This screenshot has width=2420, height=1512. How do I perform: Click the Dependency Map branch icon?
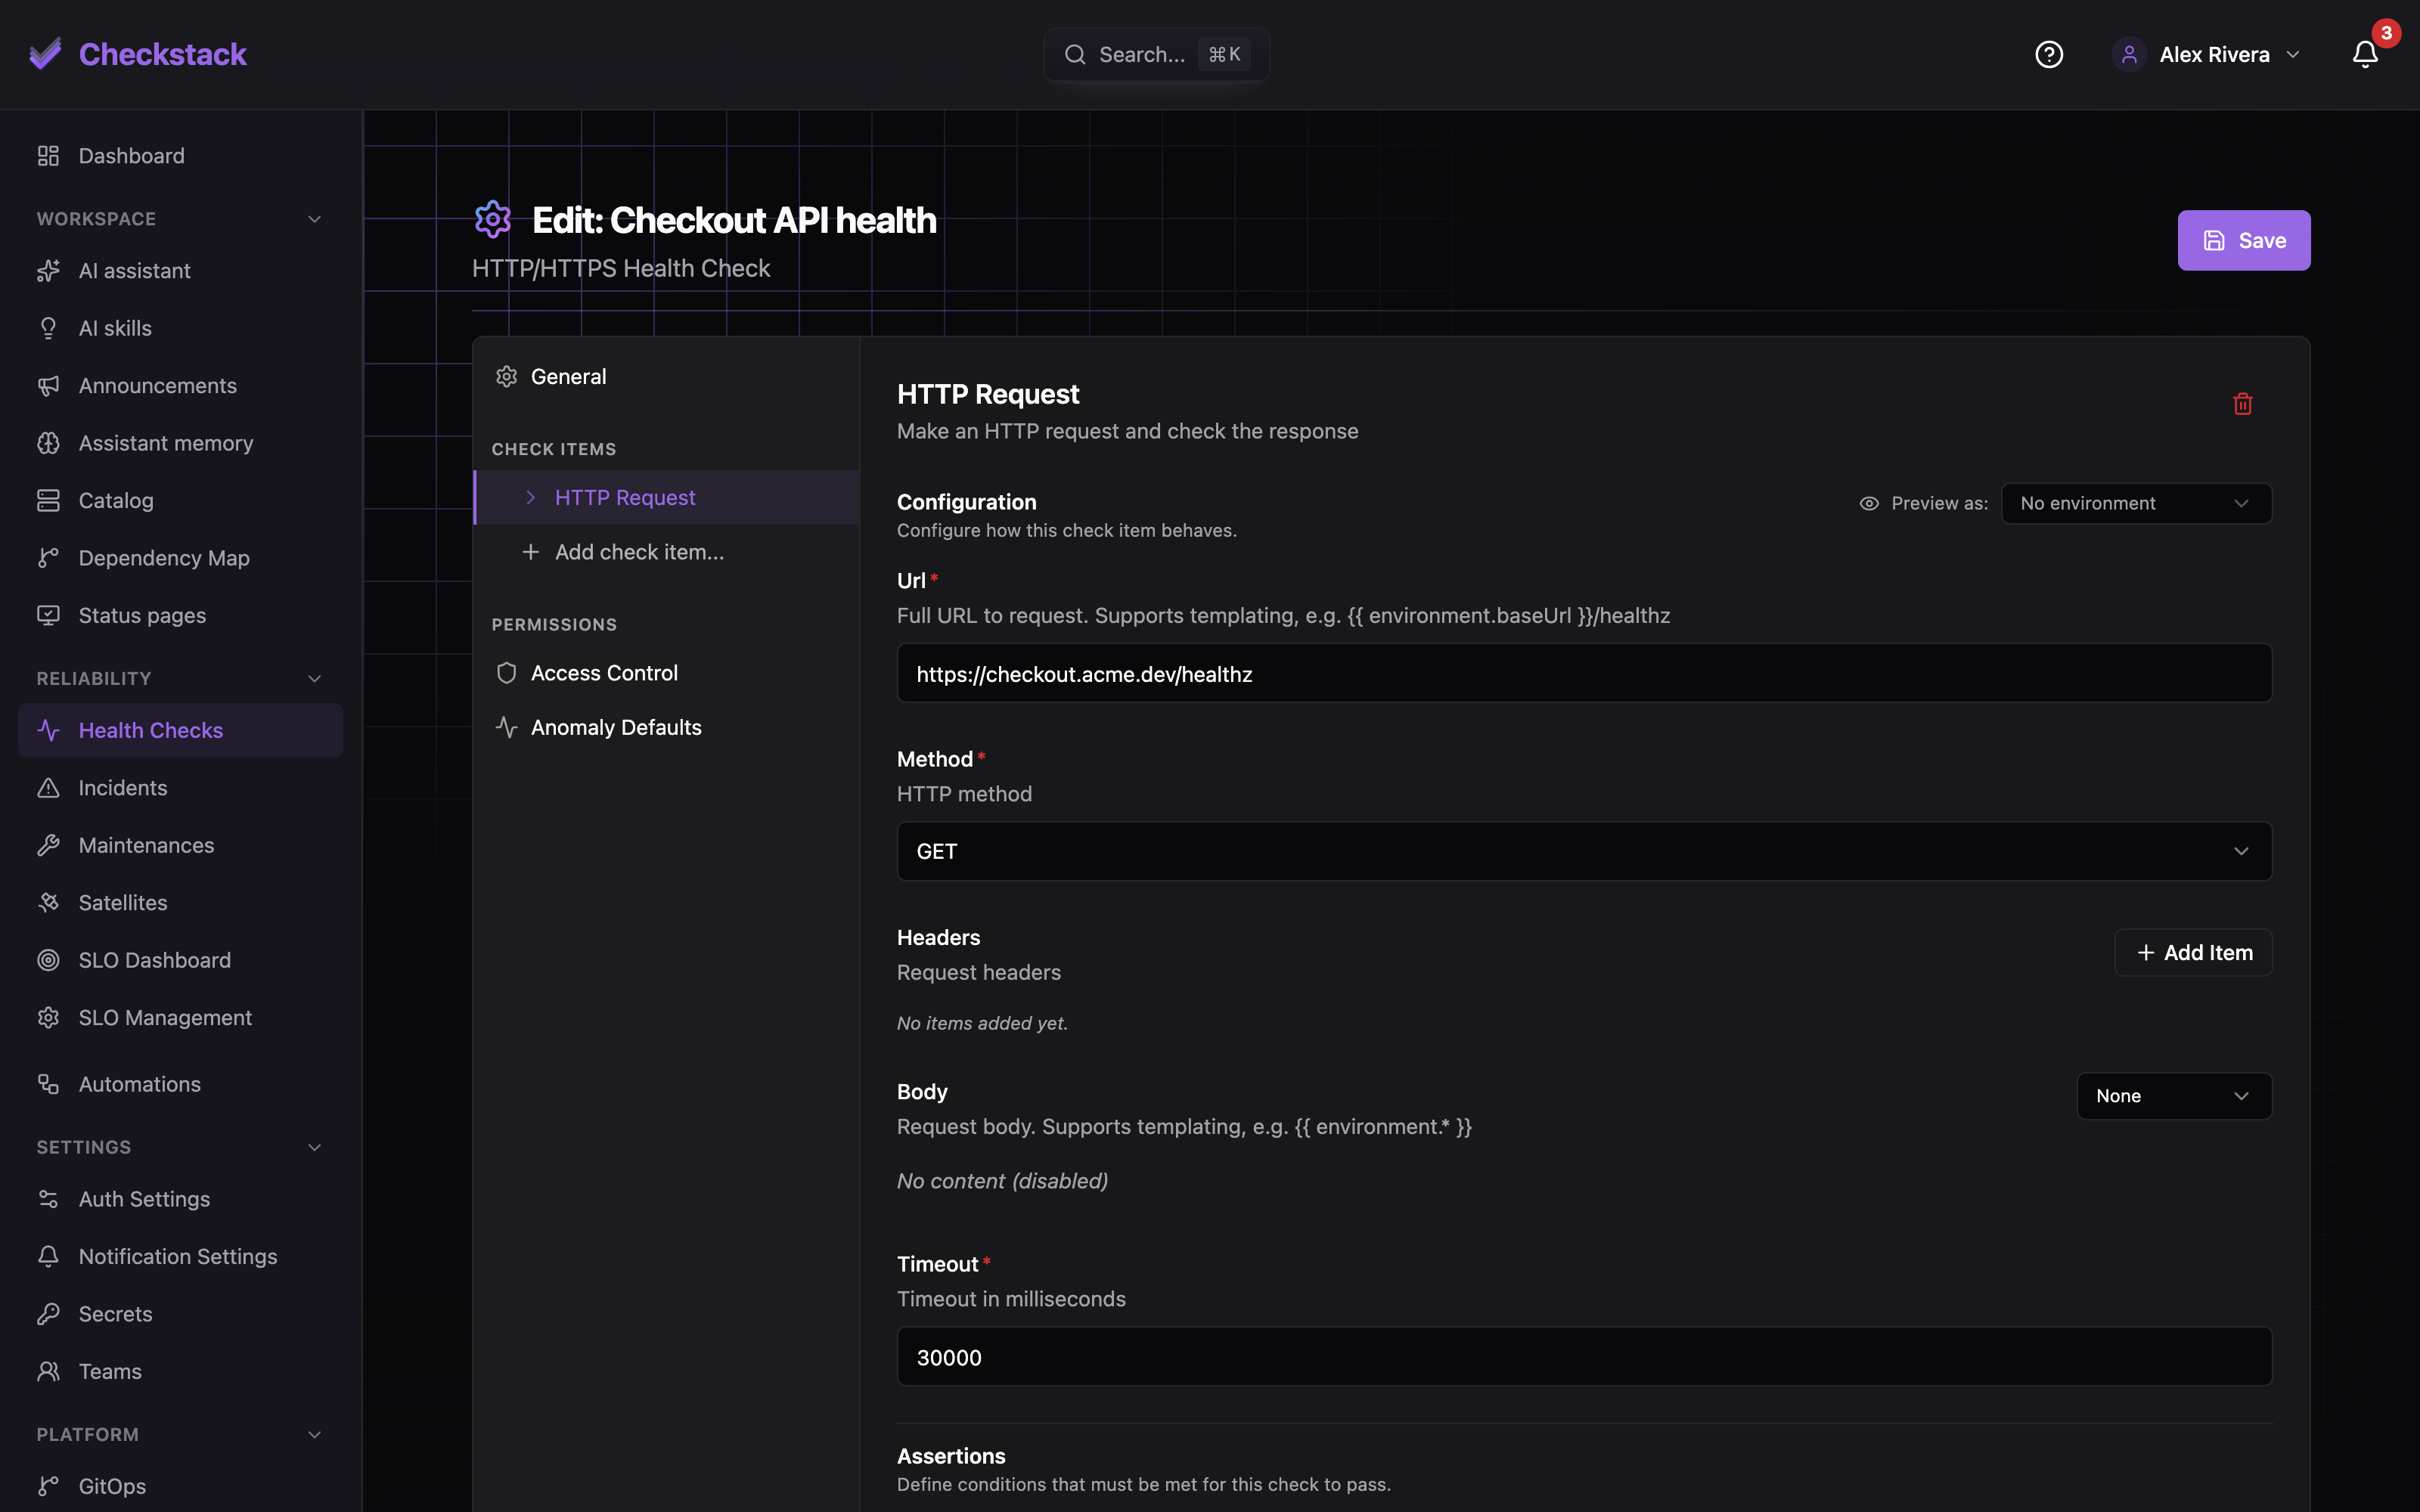(x=48, y=558)
